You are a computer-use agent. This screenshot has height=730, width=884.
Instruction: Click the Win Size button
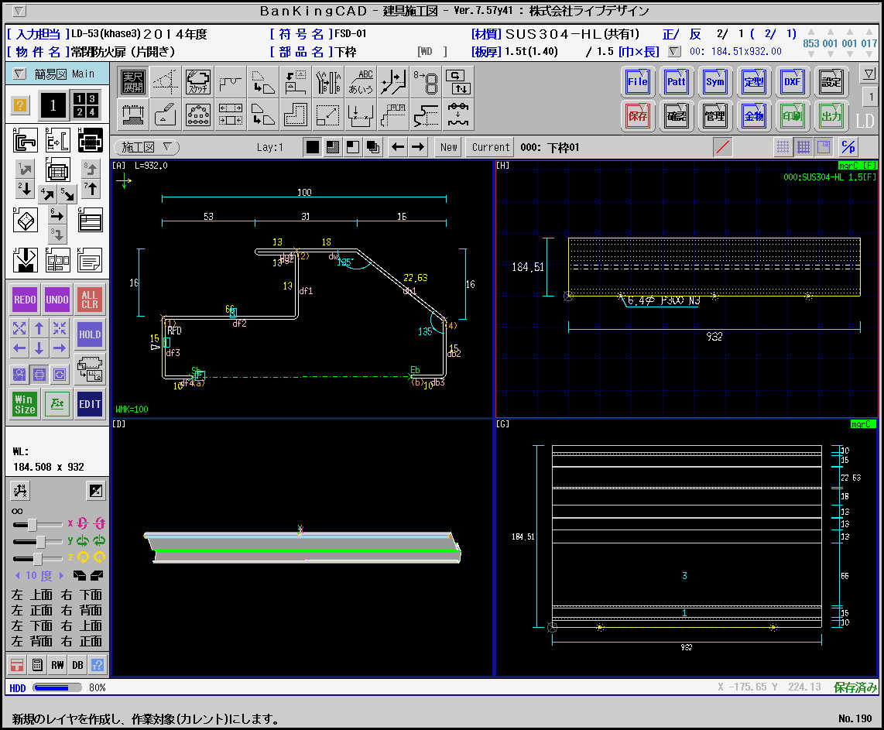click(x=25, y=404)
